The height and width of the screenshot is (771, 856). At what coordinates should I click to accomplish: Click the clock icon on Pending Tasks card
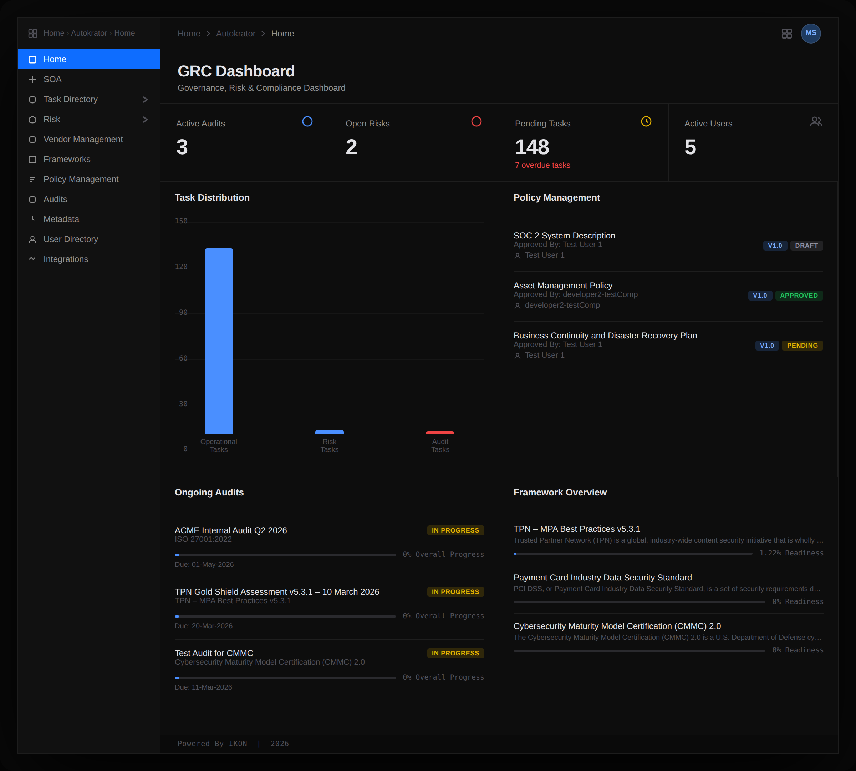tap(646, 122)
